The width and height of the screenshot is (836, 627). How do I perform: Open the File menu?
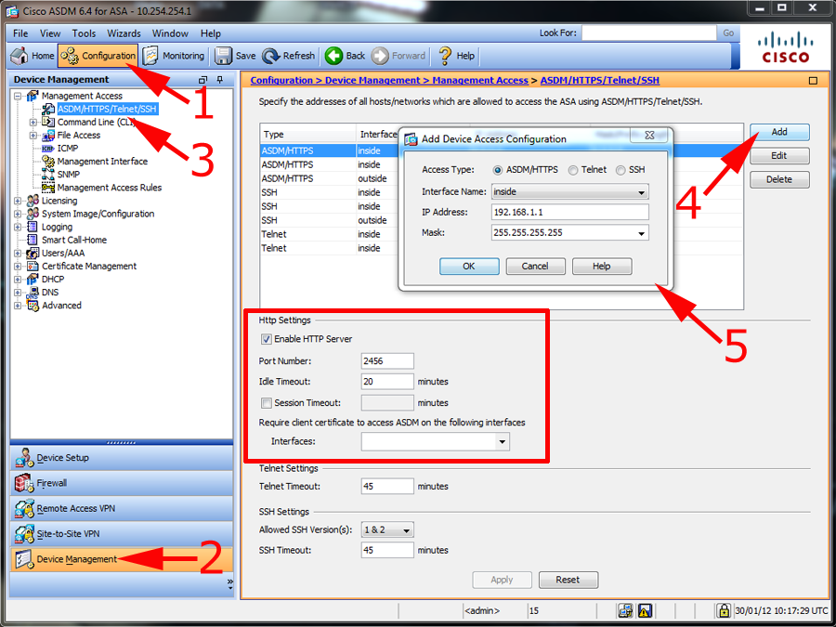coord(20,33)
